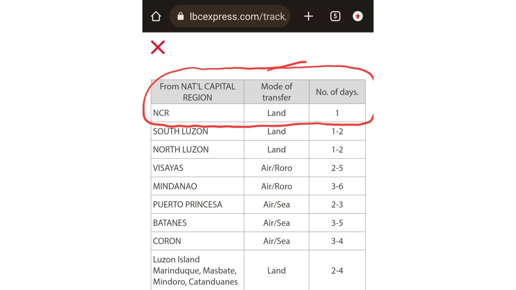Click the 'From NAT'L CAPITAL REGION' header
Screen dimensions: 516x290
click(x=197, y=92)
